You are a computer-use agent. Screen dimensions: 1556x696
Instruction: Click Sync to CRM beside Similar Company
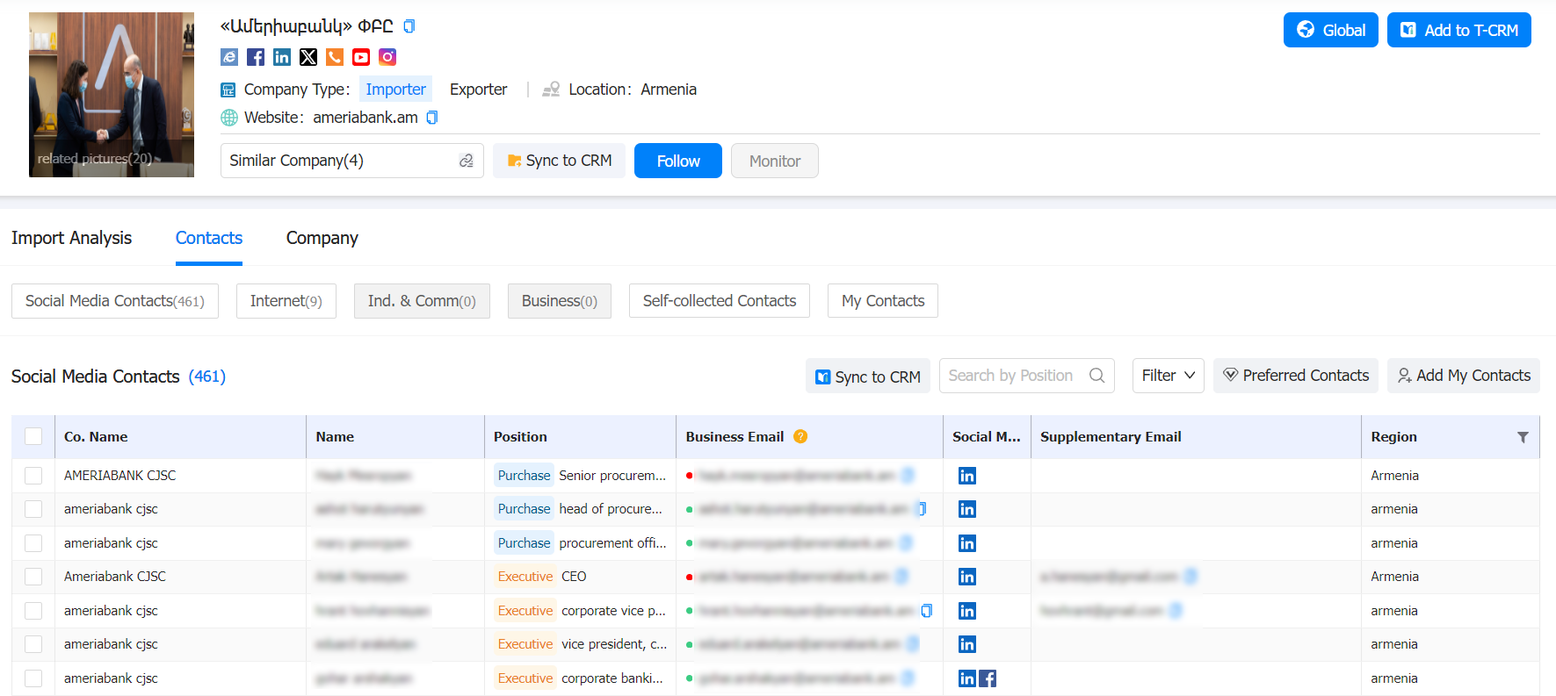pos(559,161)
